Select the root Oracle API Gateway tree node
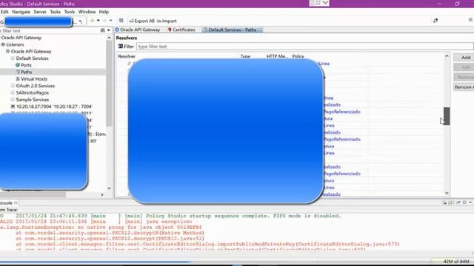This screenshot has width=474, height=266. pos(21,38)
